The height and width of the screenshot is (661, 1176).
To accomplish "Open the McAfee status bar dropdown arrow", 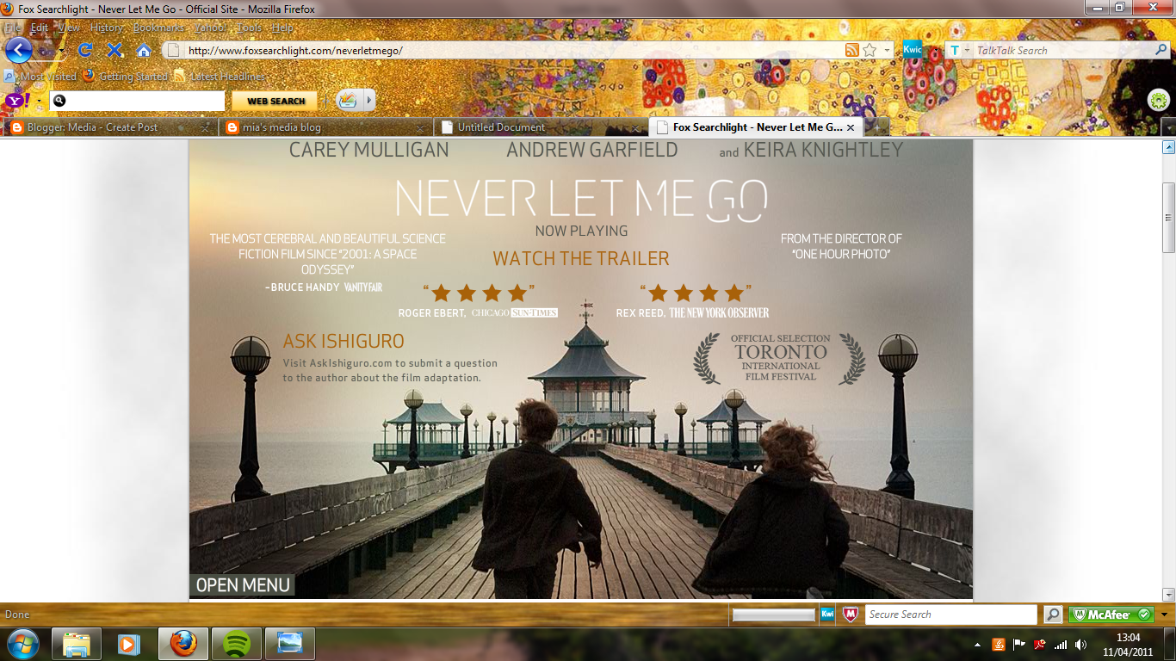I will (1164, 615).
